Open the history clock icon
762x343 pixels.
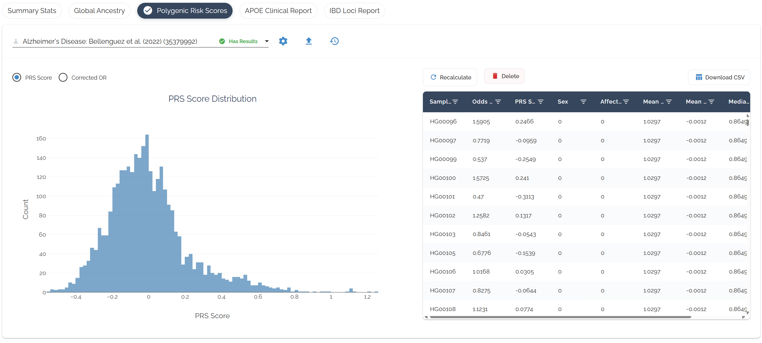click(x=334, y=41)
